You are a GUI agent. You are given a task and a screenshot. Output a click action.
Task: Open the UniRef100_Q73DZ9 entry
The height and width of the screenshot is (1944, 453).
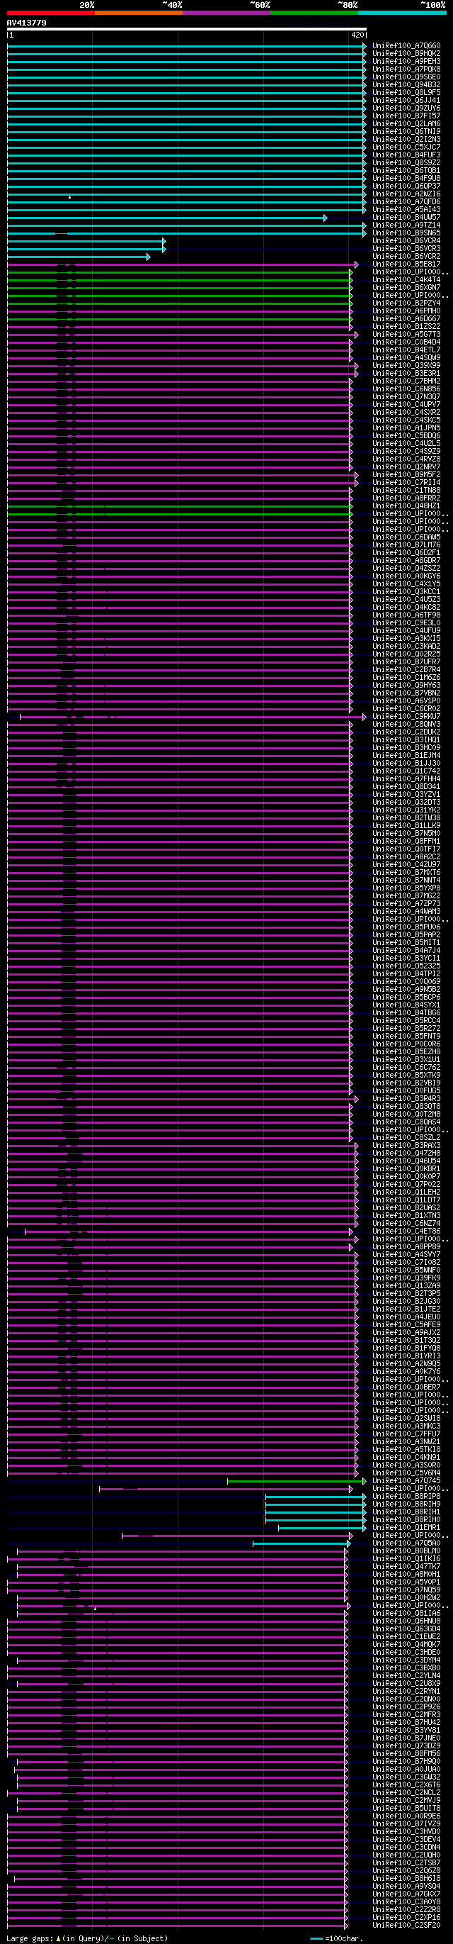[406, 1746]
